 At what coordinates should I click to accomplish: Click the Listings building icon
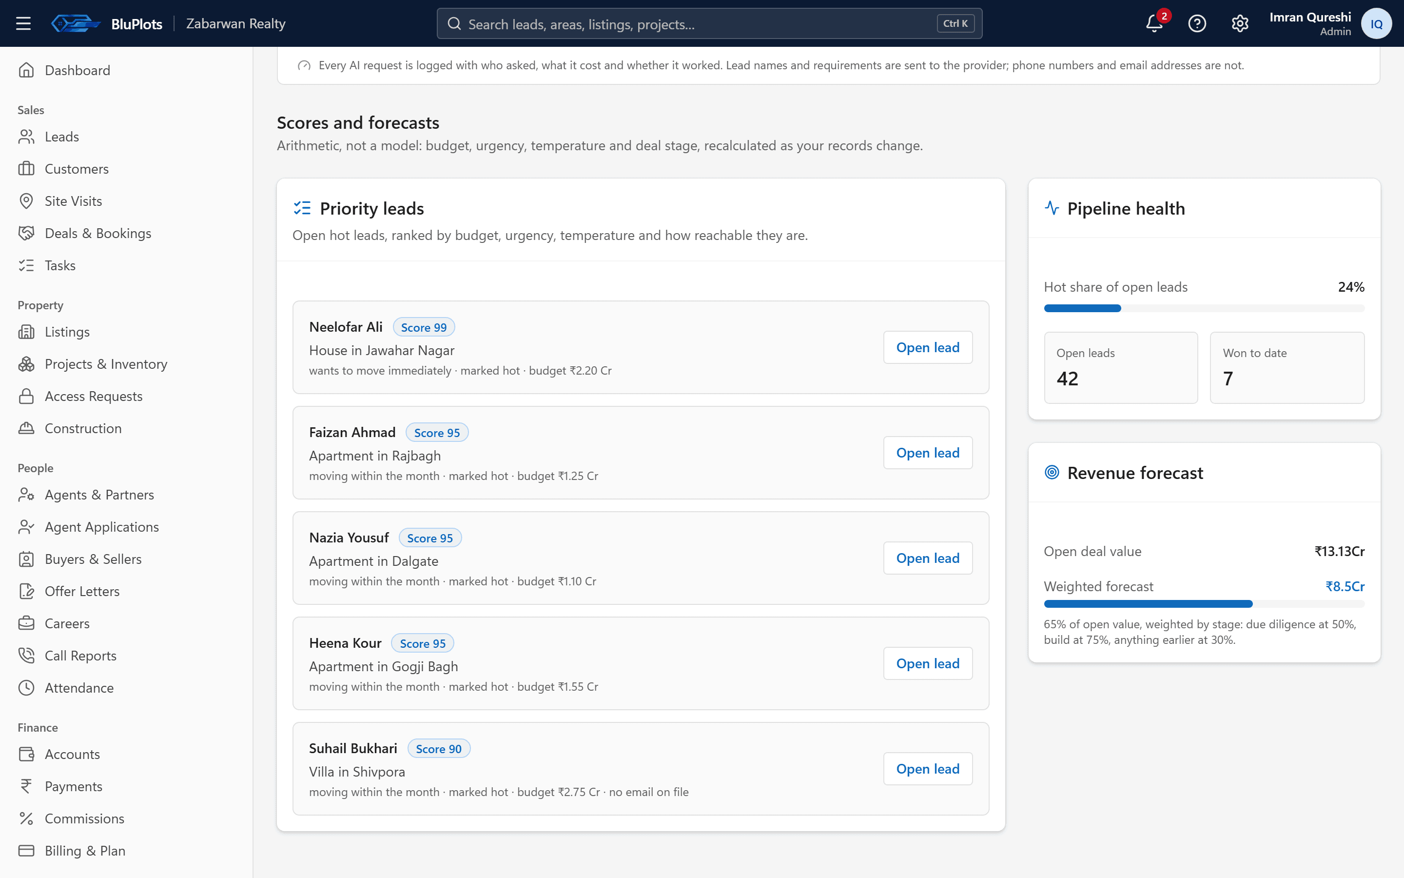tap(26, 332)
